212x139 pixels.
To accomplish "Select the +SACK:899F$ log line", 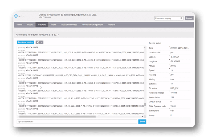I will coord(32,48).
